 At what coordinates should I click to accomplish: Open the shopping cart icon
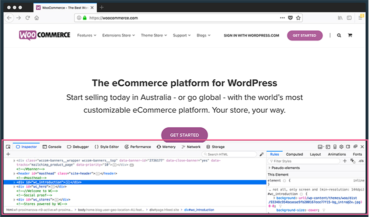350,35
